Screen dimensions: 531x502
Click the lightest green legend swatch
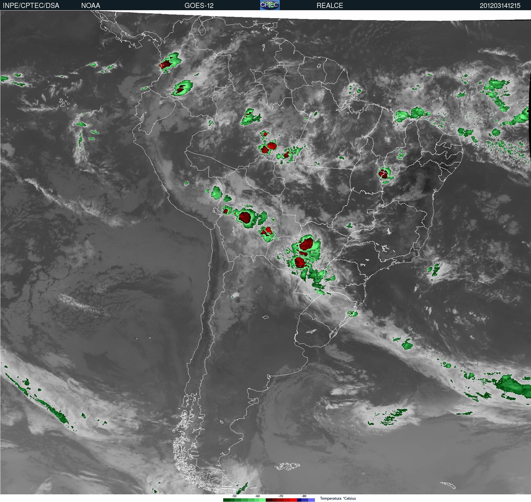tap(262, 500)
